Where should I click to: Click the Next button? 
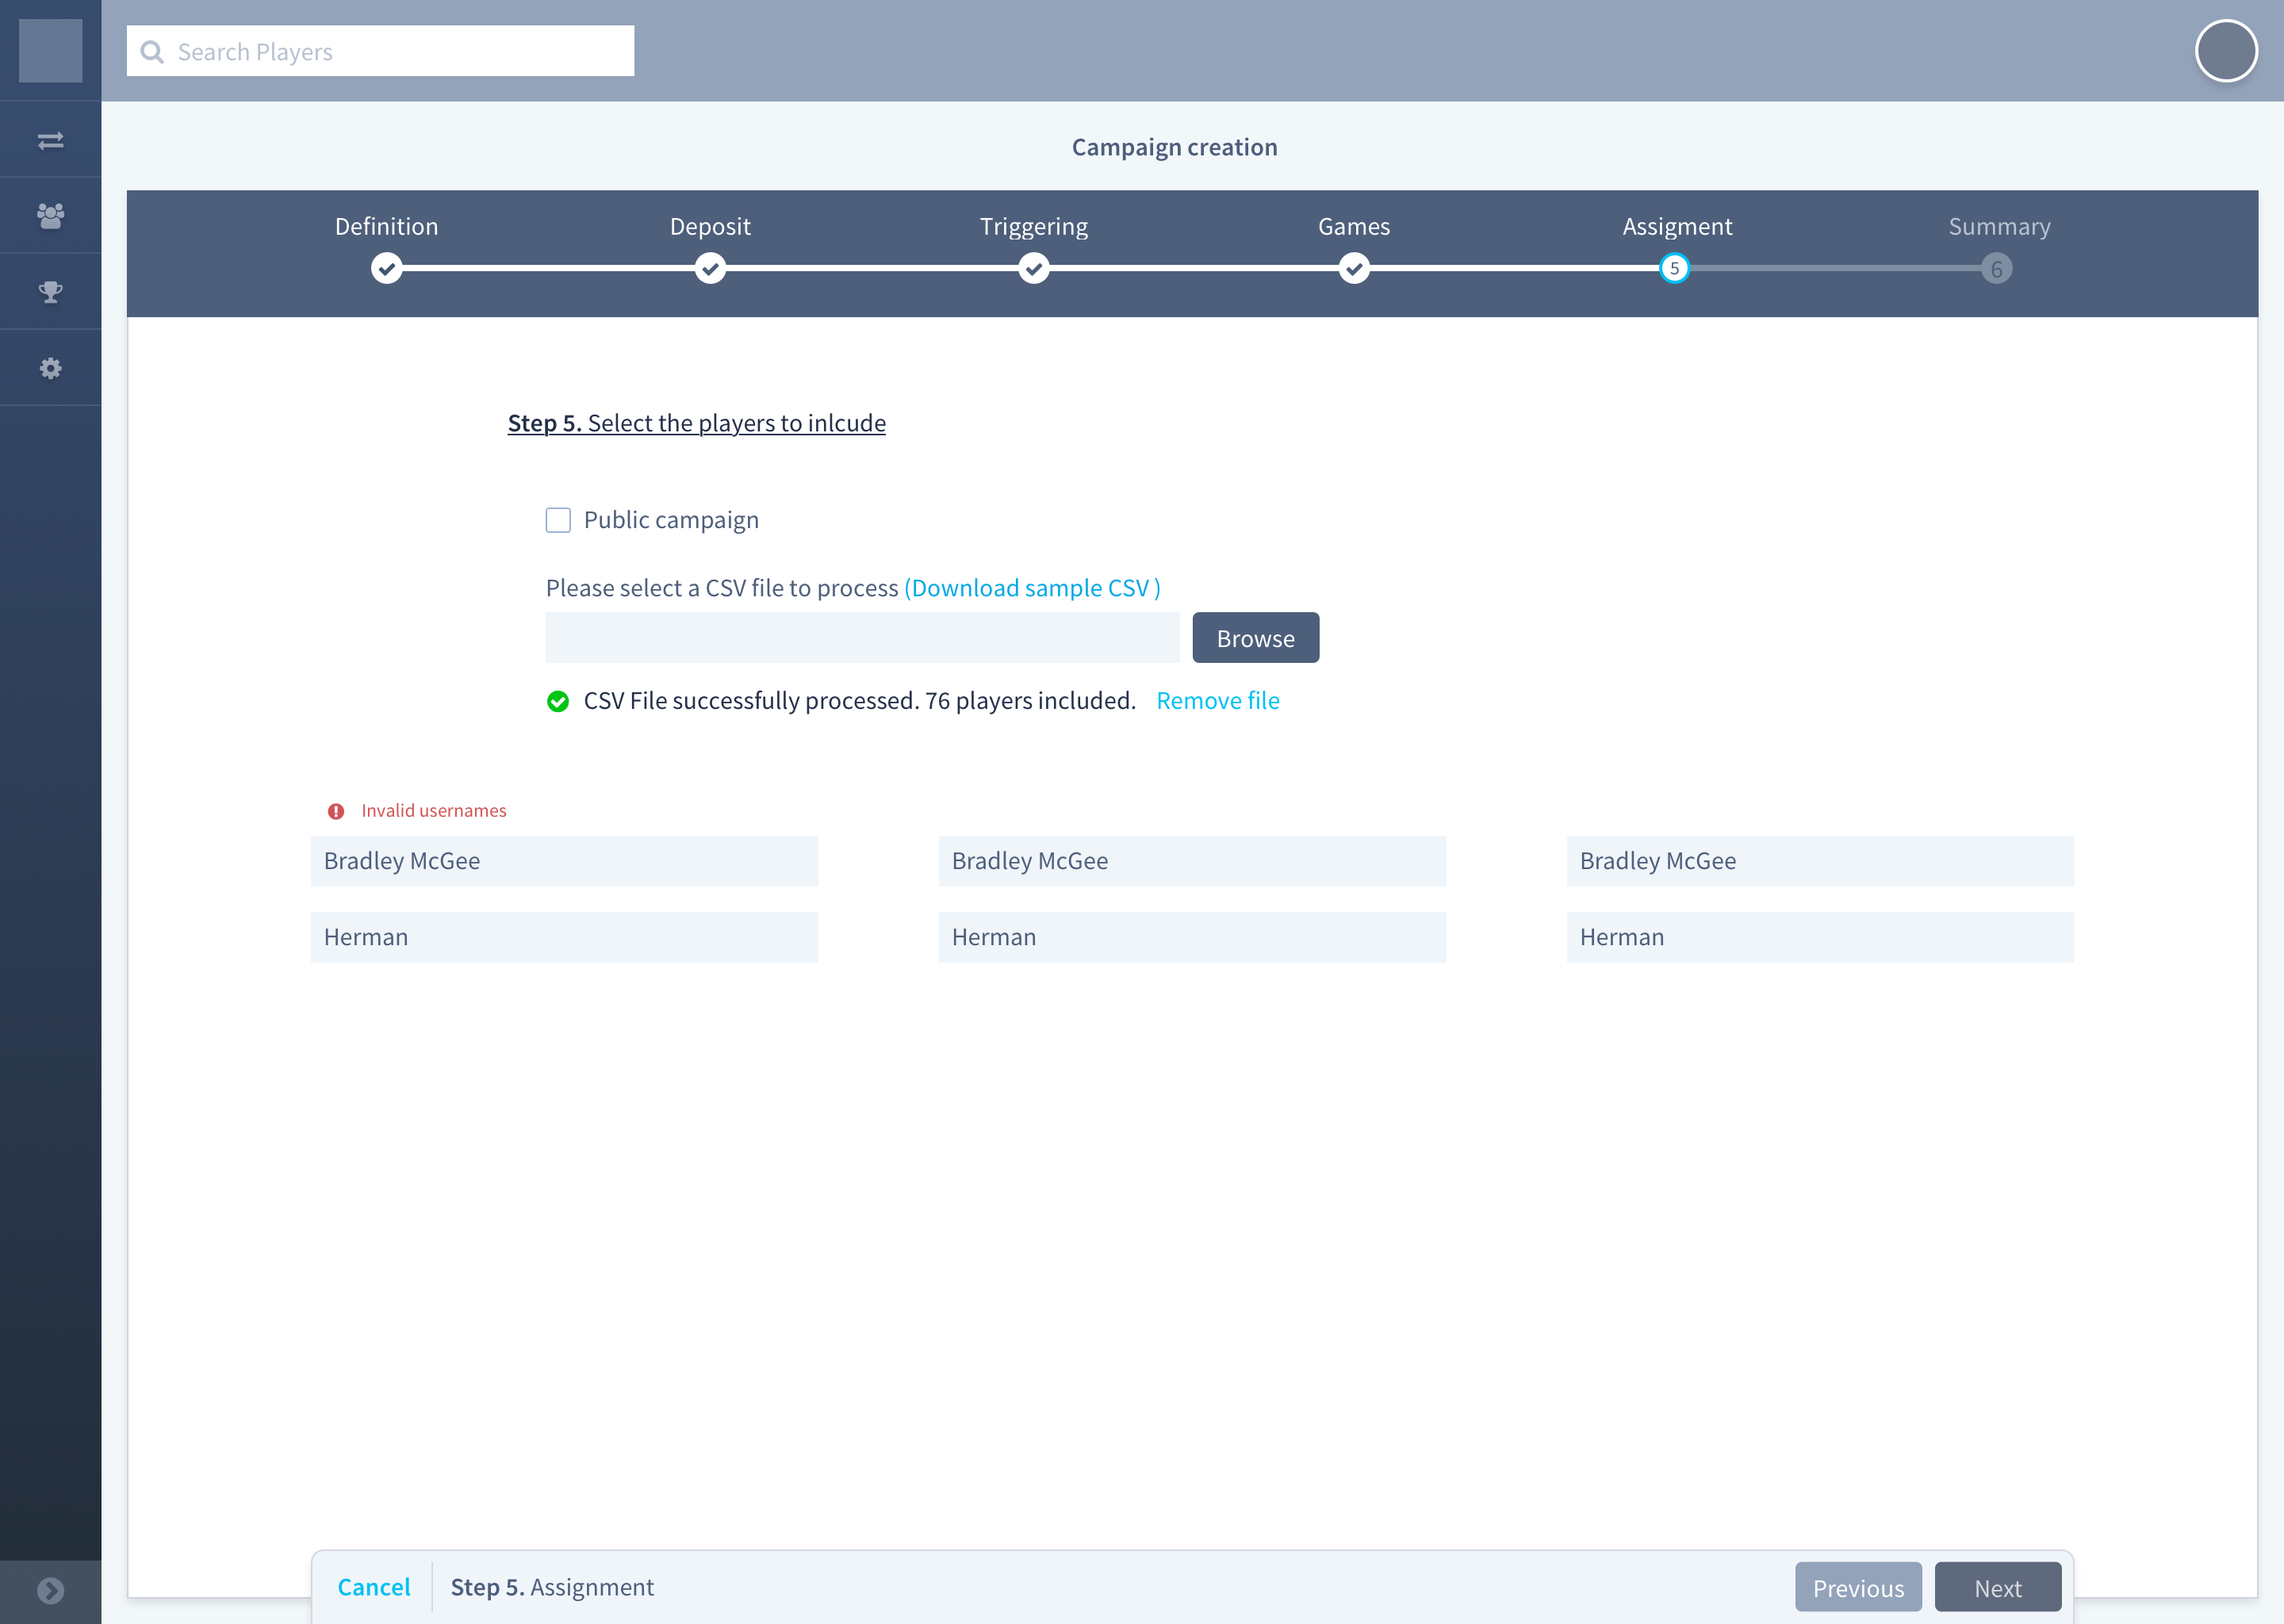tap(1997, 1588)
